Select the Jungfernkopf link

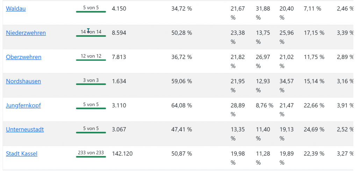coord(23,105)
